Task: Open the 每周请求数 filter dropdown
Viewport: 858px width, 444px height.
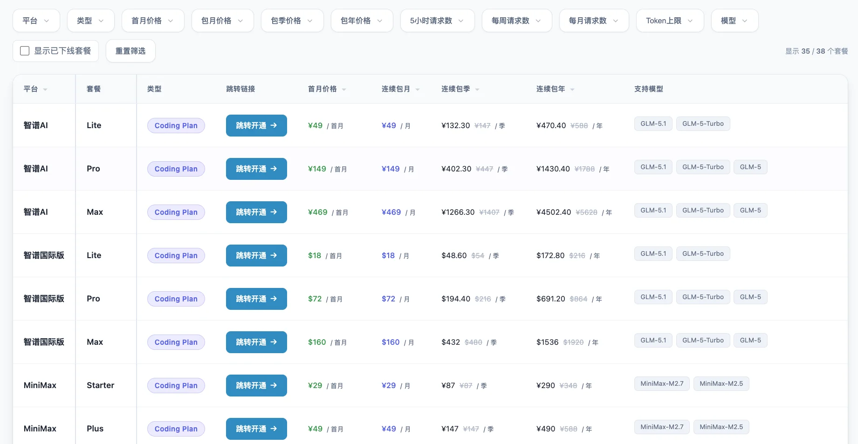Action: [517, 20]
